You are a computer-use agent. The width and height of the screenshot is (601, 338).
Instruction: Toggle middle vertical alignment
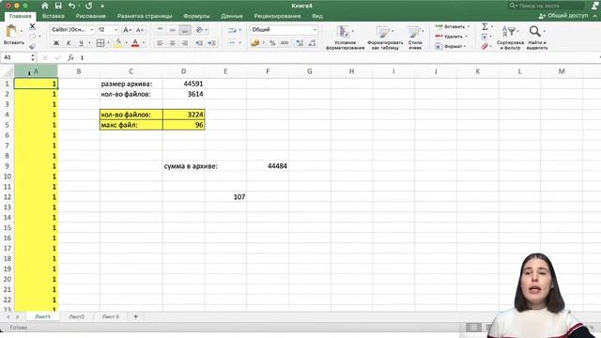[x=173, y=30]
